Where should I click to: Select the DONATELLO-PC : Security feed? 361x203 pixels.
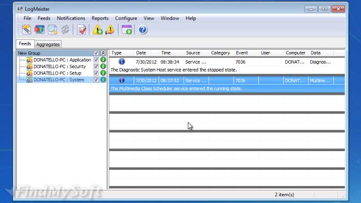[59, 67]
